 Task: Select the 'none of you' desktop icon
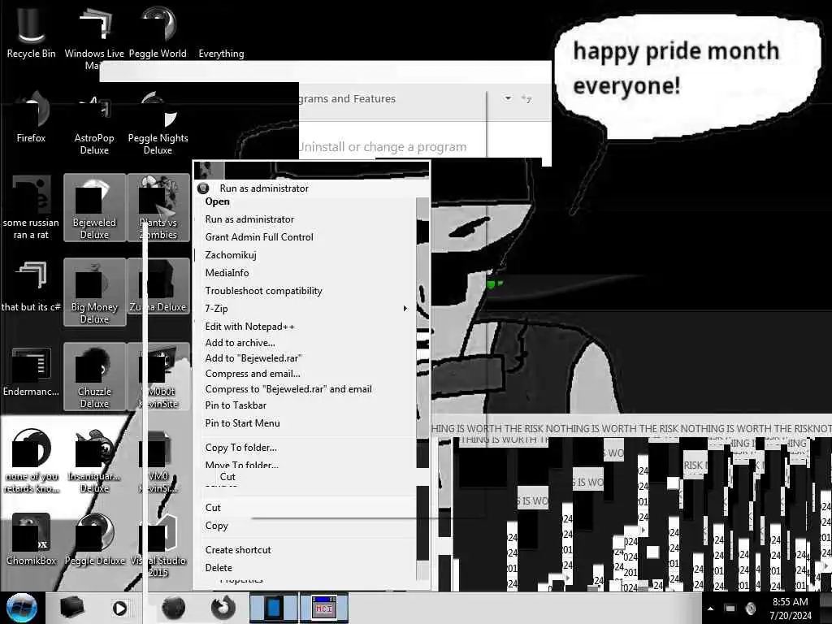tap(31, 461)
